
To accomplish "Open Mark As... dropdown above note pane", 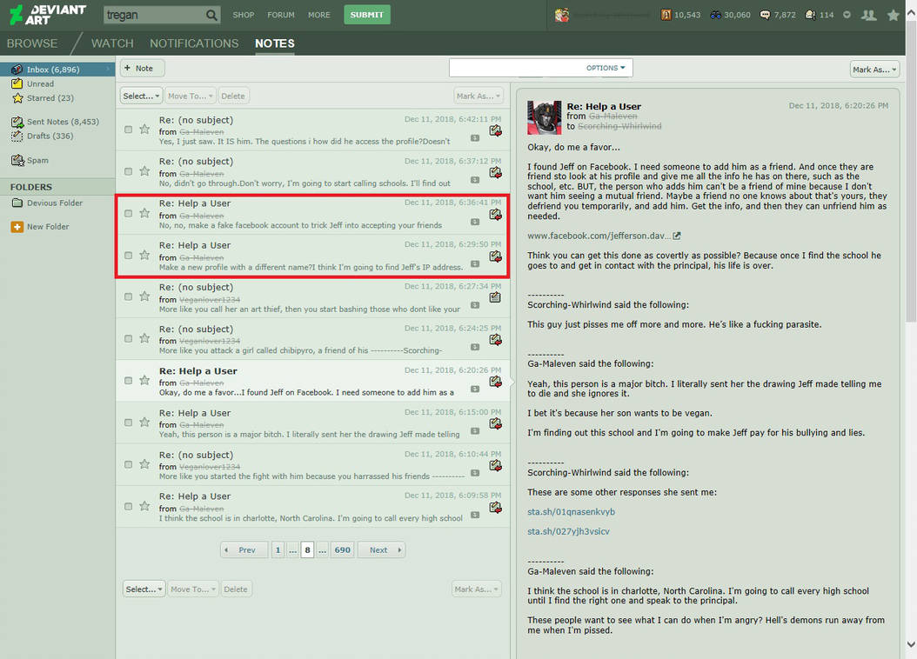I will 874,70.
